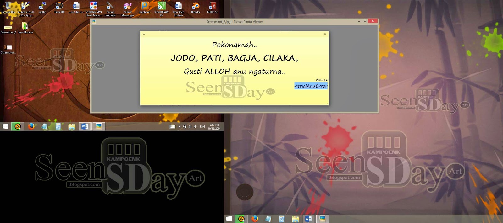
Task: Open AIMP on the taskbar without a clock
Action: click(x=241, y=219)
